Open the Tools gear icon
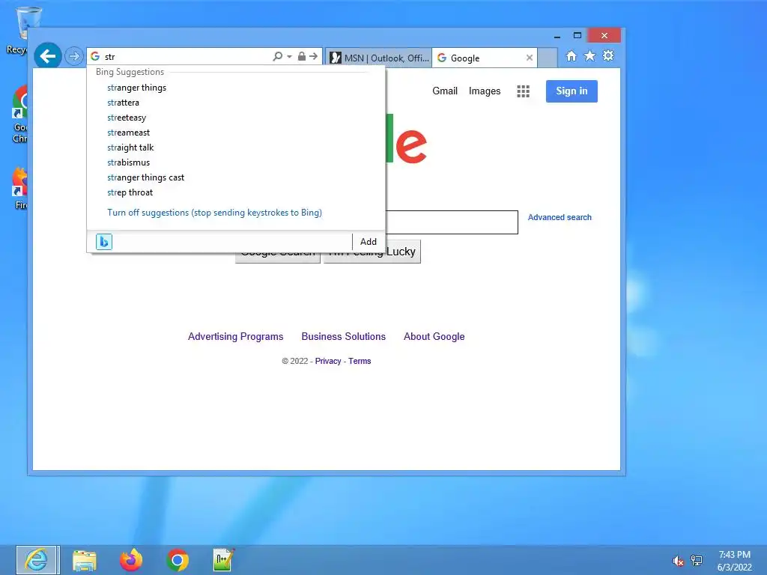The height and width of the screenshot is (575, 767). click(x=608, y=55)
